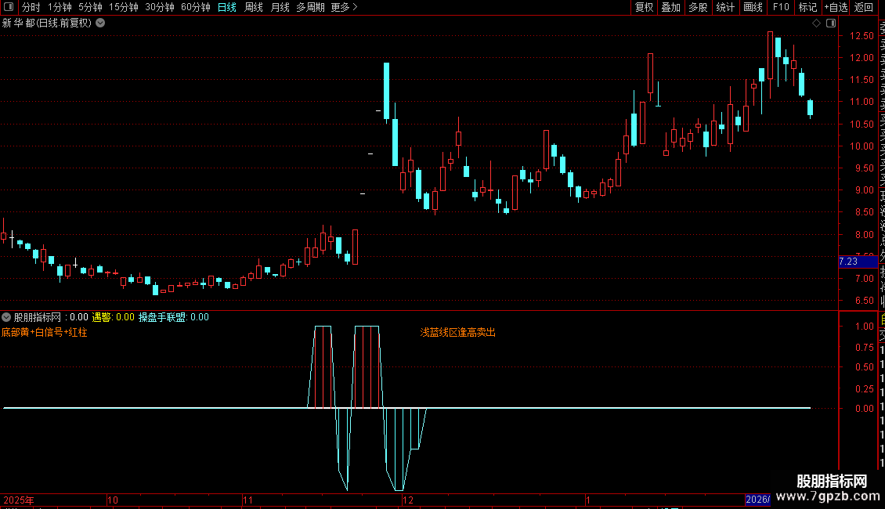Click the 叠加 overlay button
885x509 pixels.
(x=671, y=7)
